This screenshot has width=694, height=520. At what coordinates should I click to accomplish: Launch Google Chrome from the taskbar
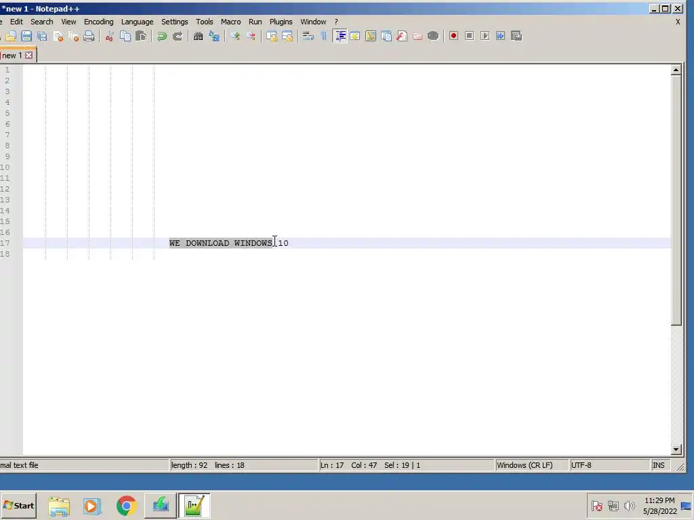coord(126,505)
